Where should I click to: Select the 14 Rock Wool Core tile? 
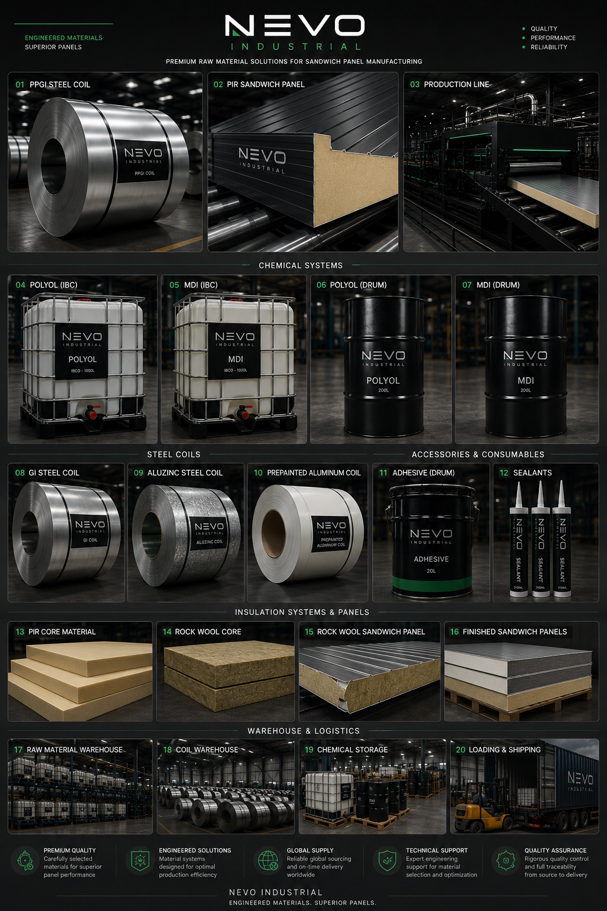click(225, 671)
